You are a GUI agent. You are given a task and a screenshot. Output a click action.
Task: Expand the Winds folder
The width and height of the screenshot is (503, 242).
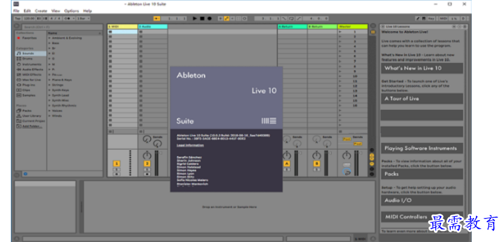point(49,115)
